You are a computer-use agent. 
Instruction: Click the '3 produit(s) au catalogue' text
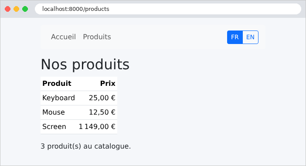tap(85, 146)
